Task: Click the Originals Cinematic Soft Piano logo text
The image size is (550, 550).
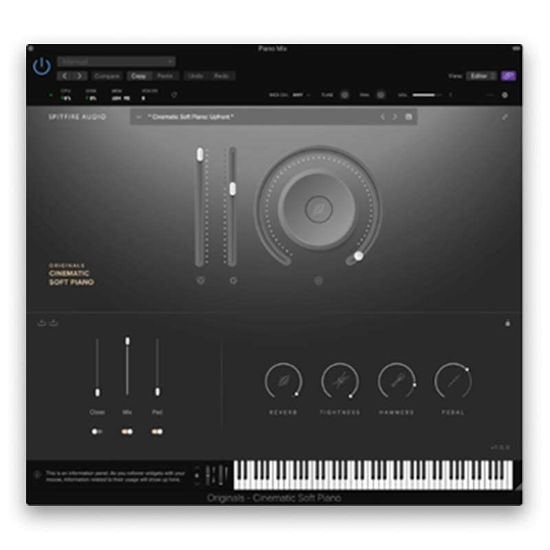Action: 71,274
